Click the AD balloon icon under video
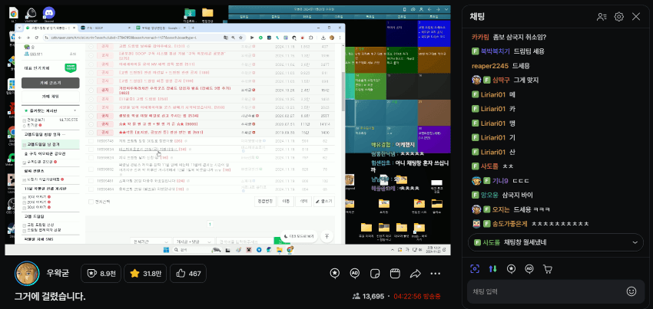The width and height of the screenshot is (653, 309). coord(355,274)
